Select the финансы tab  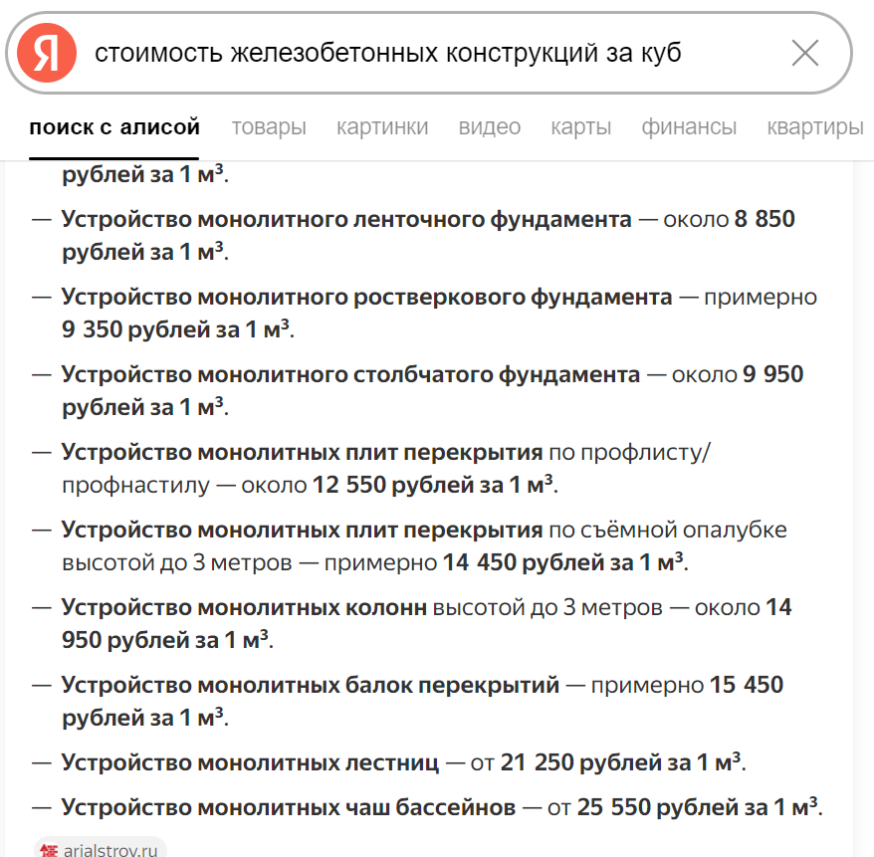tap(689, 127)
